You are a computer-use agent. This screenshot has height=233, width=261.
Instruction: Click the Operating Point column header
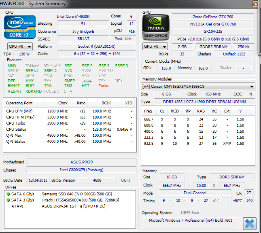tap(24, 103)
